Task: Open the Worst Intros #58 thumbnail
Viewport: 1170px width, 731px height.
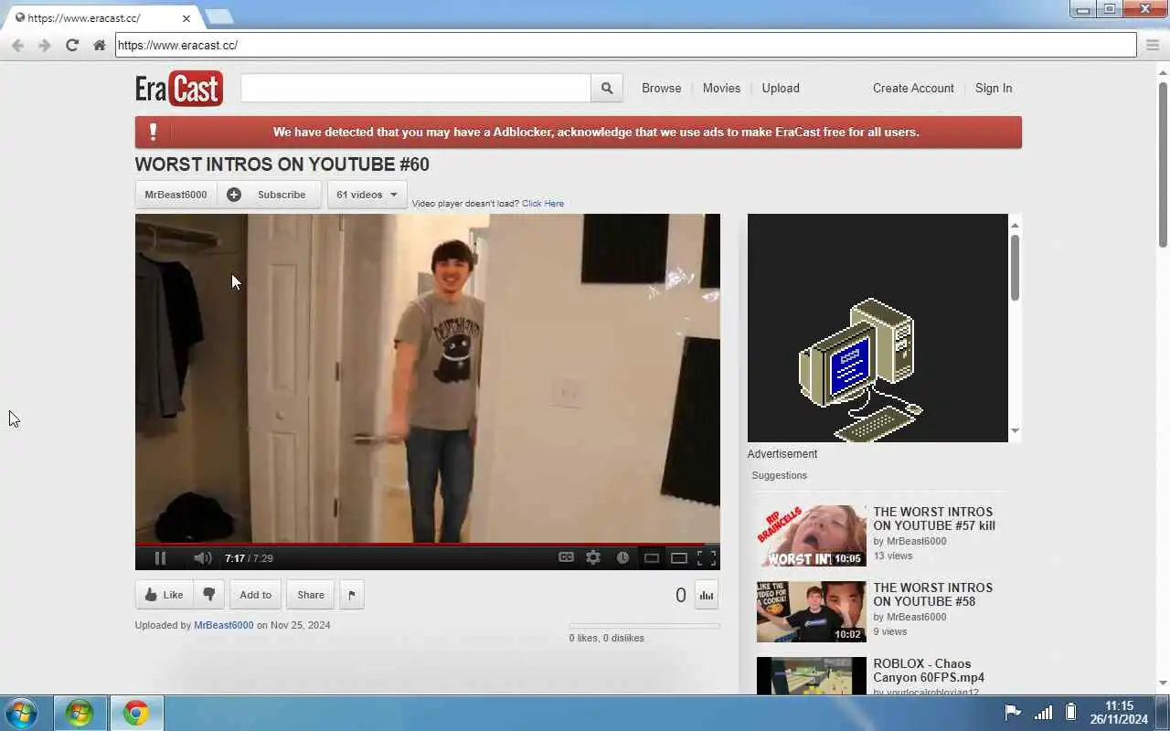Action: coord(812,611)
